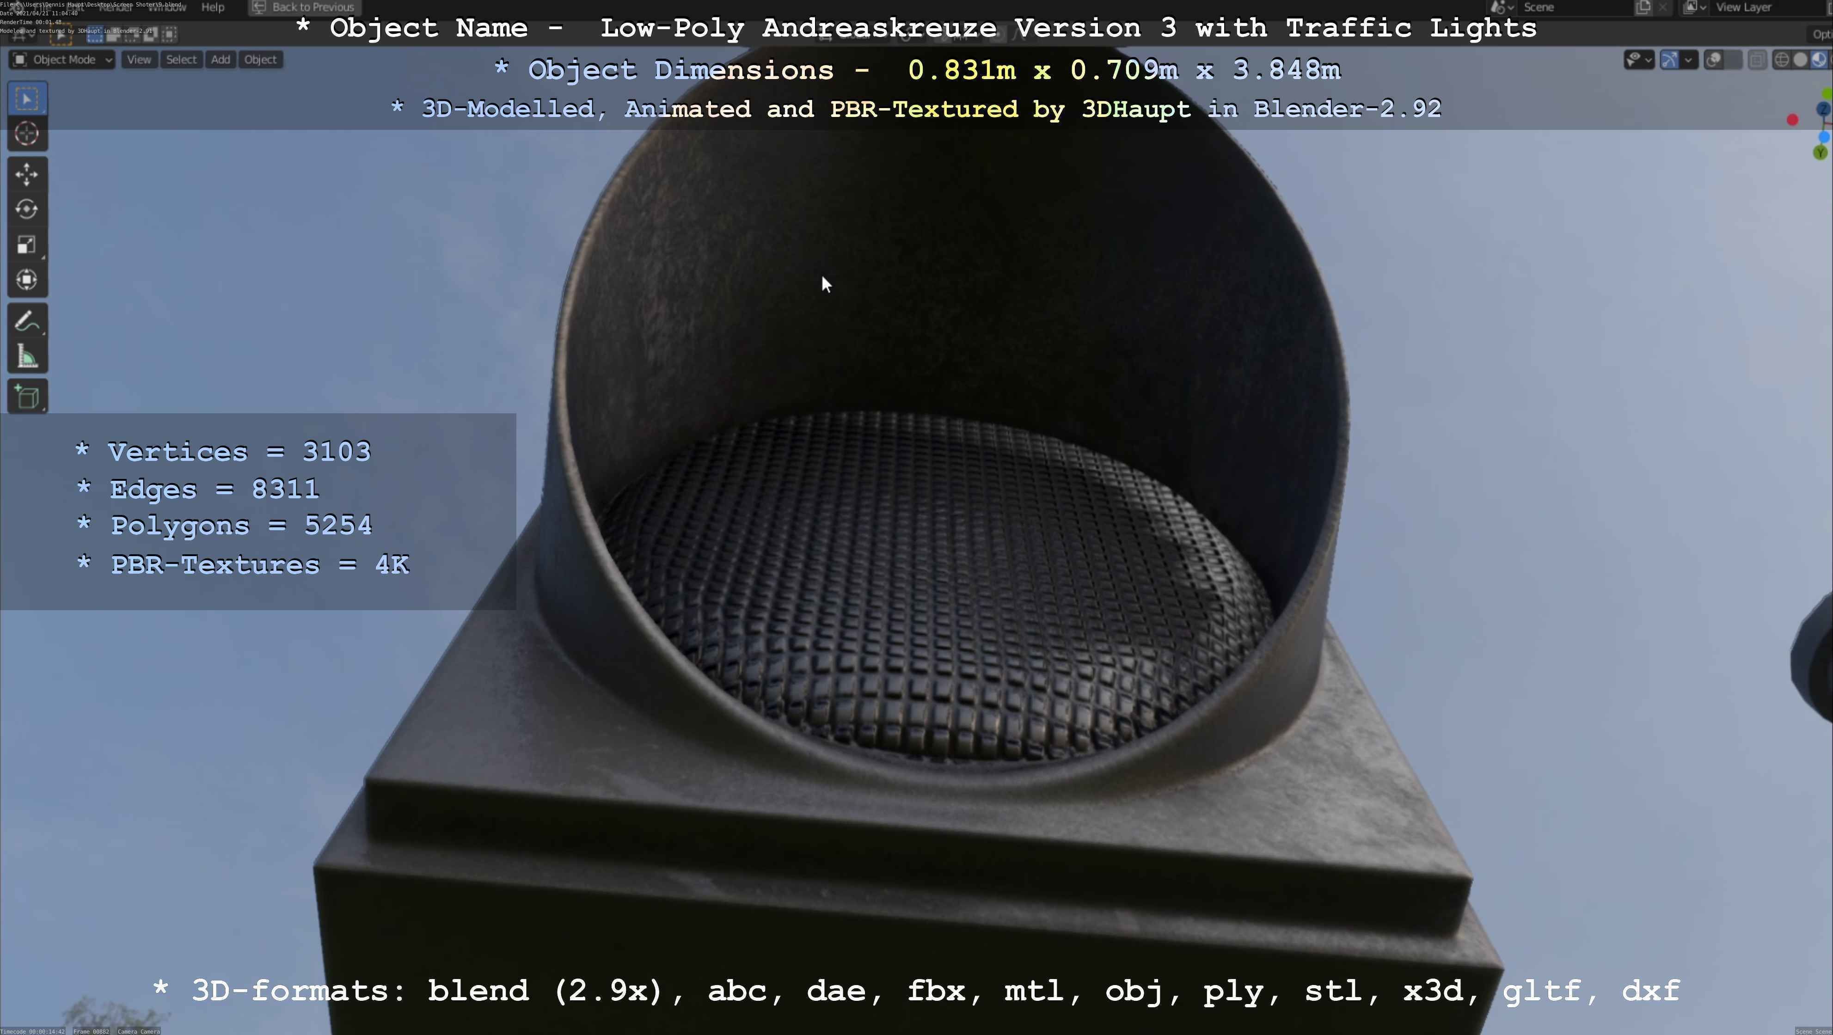The image size is (1833, 1035).
Task: Expand the gizmo options dropdown arrow
Action: (1689, 60)
